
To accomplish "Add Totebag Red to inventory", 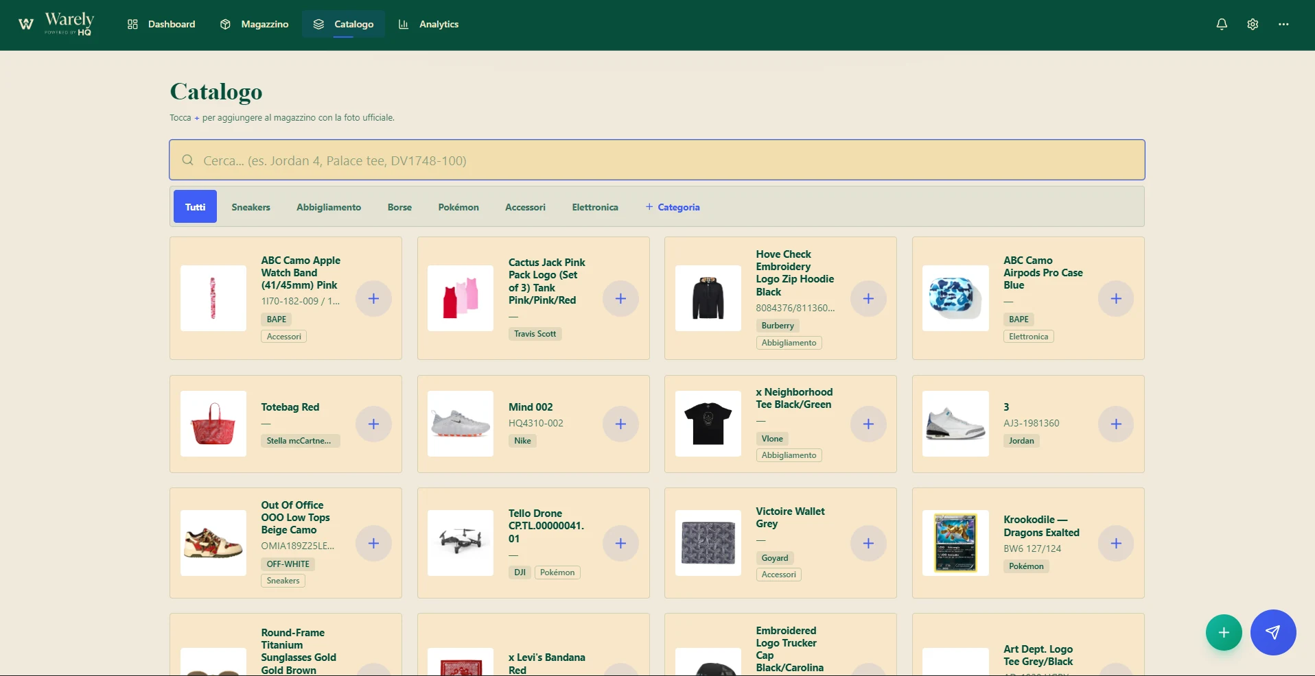I will tap(373, 424).
